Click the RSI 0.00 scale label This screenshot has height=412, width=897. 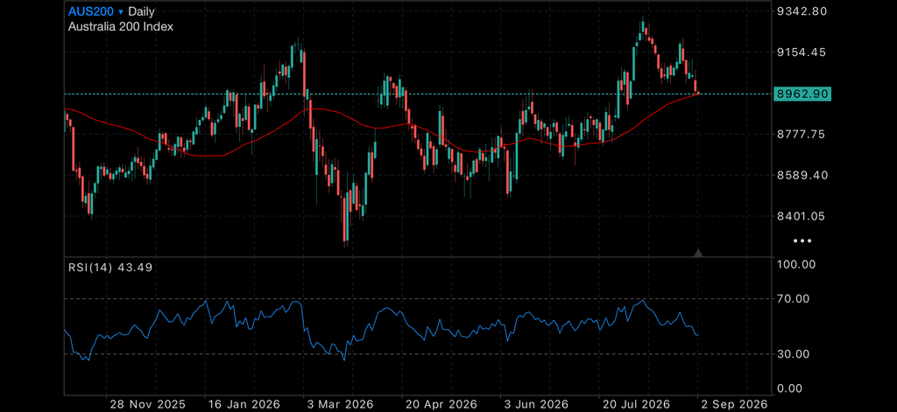tap(791, 388)
